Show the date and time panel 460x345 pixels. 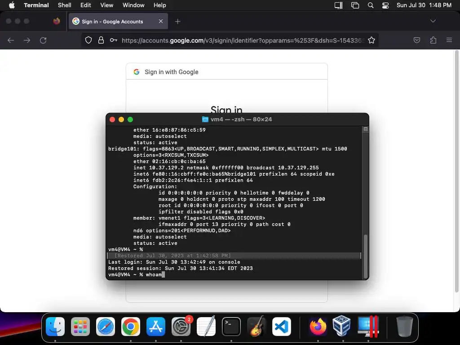pos(424,5)
